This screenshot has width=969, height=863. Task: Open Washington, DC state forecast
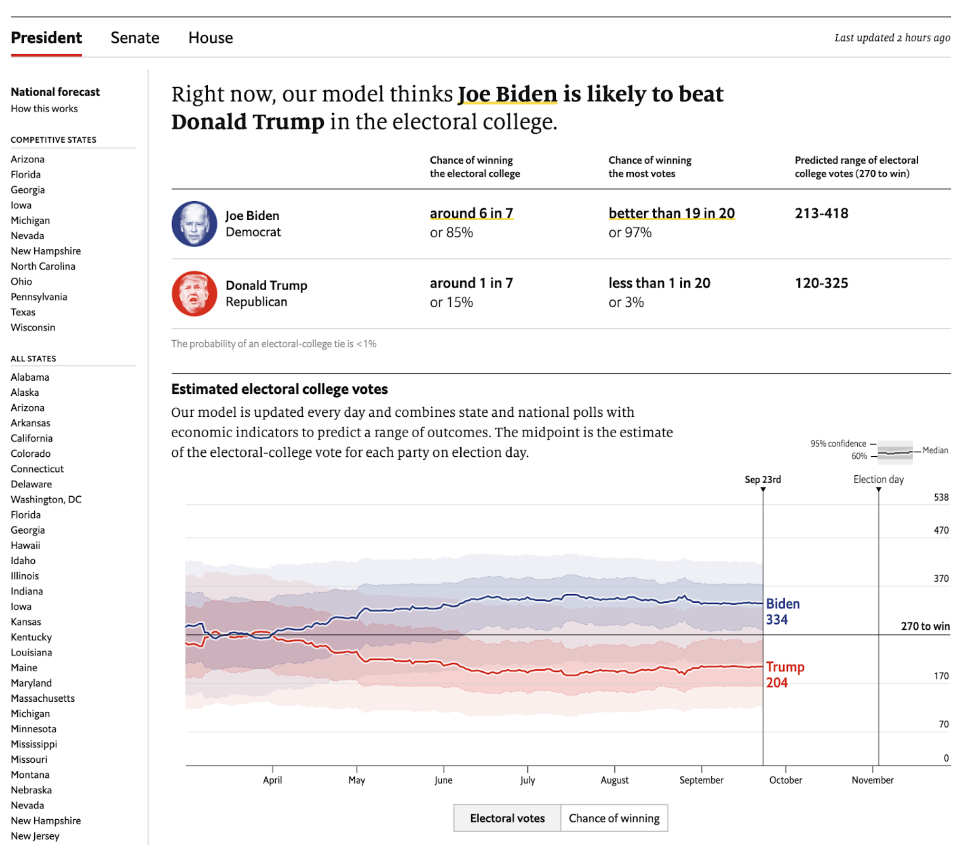tap(46, 499)
